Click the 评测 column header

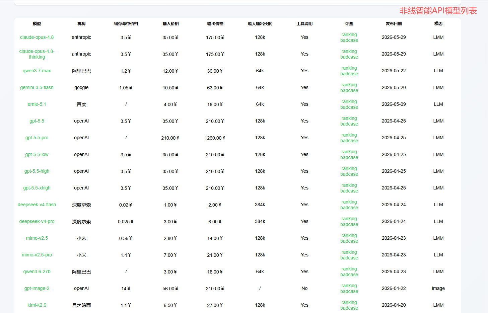click(349, 24)
